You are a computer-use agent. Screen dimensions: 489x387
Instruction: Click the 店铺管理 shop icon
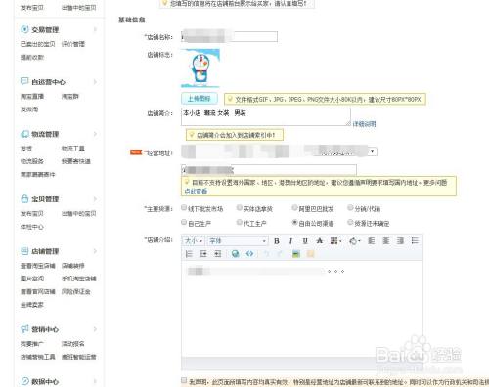pyautogui.click(x=24, y=251)
